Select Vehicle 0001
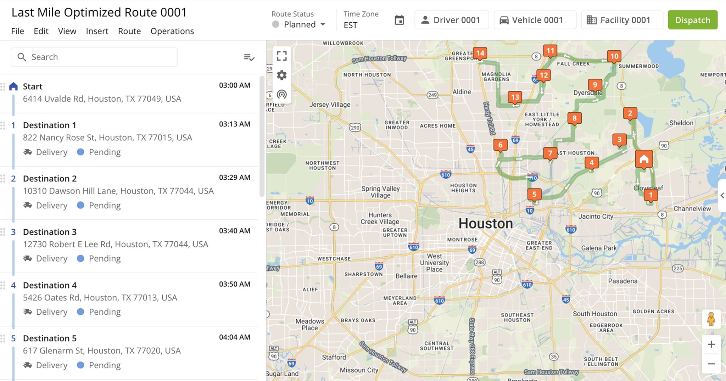The image size is (726, 381). coord(535,20)
